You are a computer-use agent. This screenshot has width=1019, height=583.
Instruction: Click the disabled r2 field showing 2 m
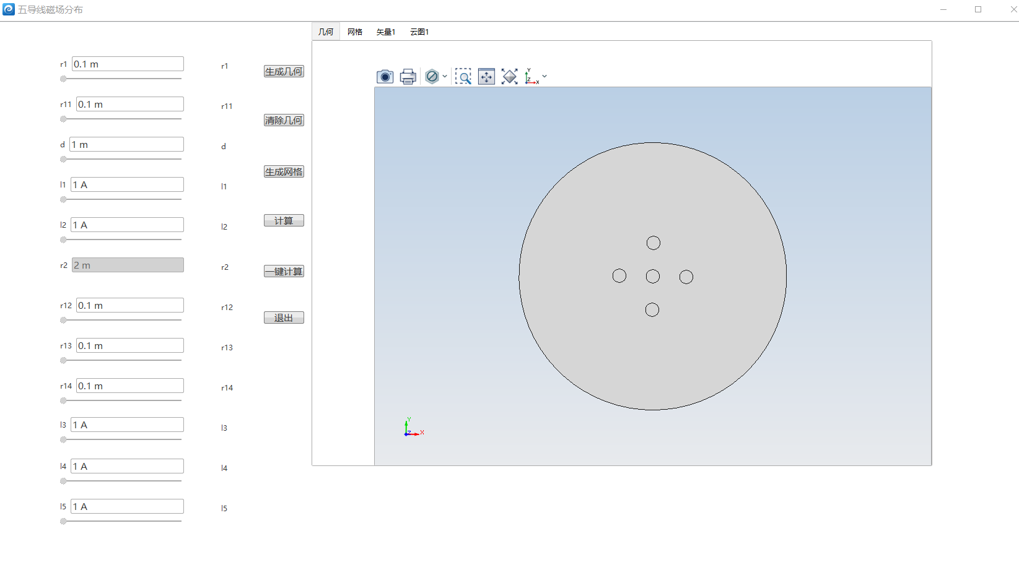[x=128, y=265]
